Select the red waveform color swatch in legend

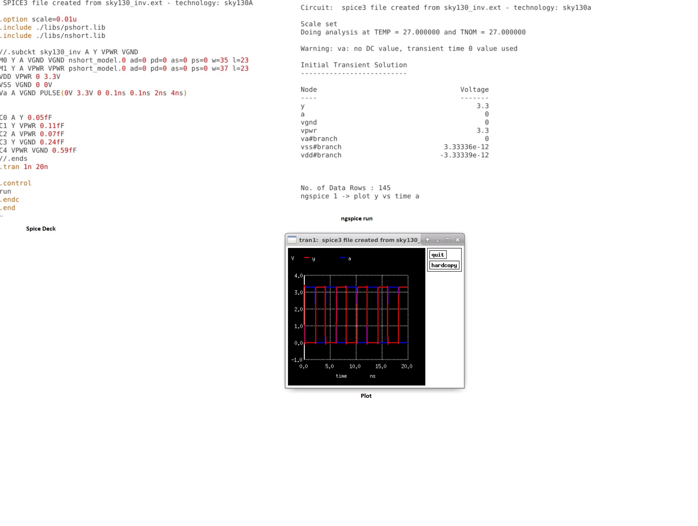(x=308, y=258)
